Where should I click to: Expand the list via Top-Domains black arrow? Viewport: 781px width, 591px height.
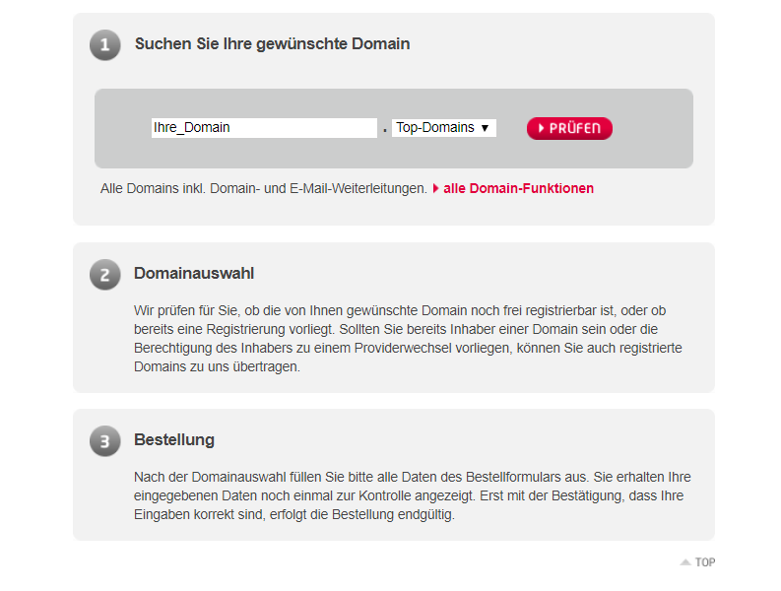(485, 128)
